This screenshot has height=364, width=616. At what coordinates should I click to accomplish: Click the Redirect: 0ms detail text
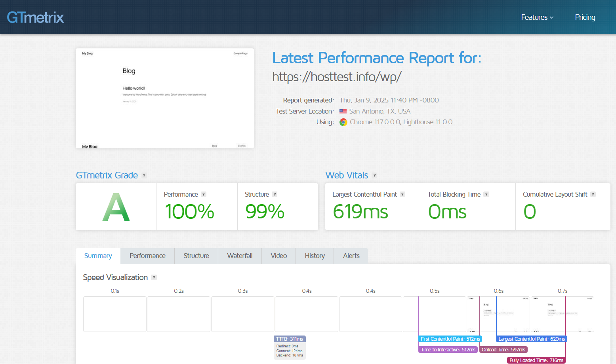(x=287, y=346)
